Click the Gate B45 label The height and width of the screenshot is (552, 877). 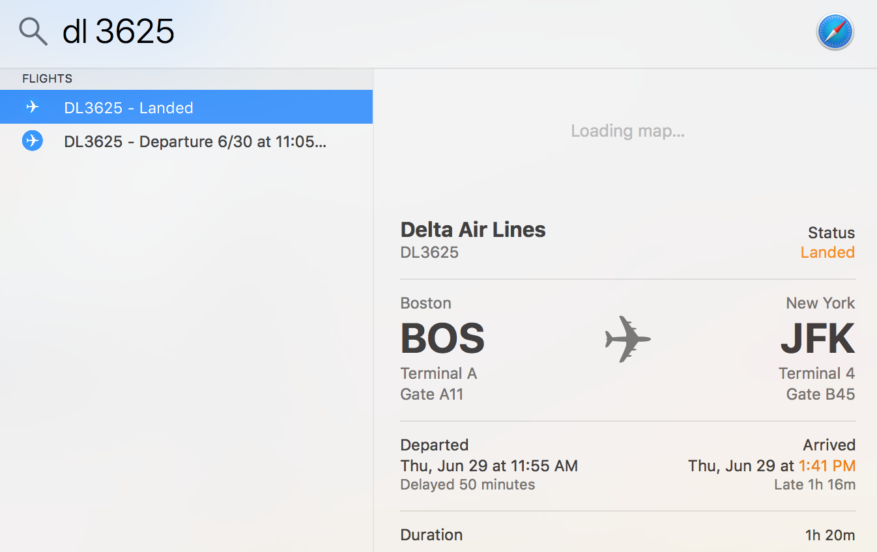820,394
